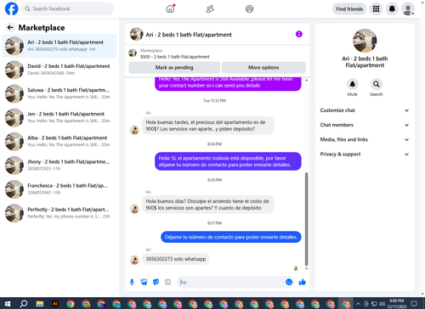Screen dimensions: 425x309
Task: Focus the Search Facebook field
Action: click(x=67, y=8)
